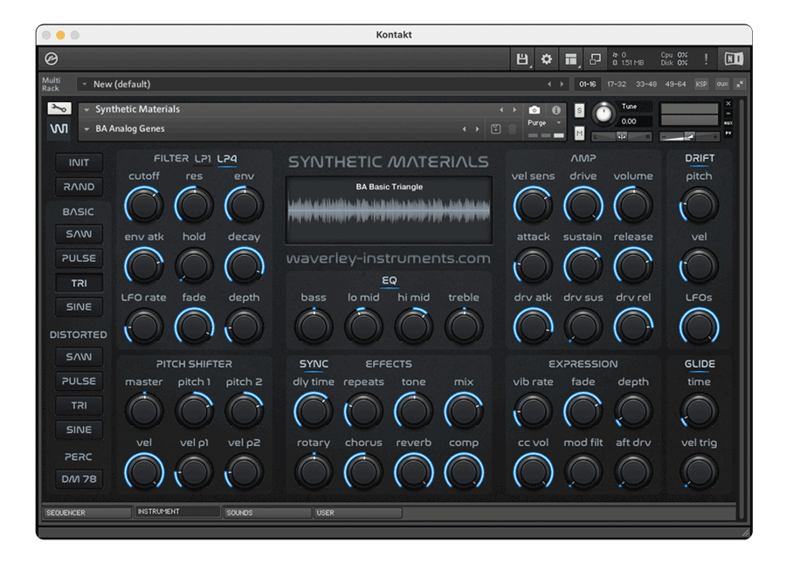Click the reverb effect knob
Screen dimensions: 786x563
coord(414,472)
